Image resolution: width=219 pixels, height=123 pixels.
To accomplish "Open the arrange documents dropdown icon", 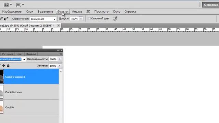I will pos(8,5).
